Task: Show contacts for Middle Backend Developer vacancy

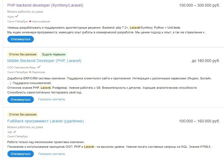Action: coord(52,100)
